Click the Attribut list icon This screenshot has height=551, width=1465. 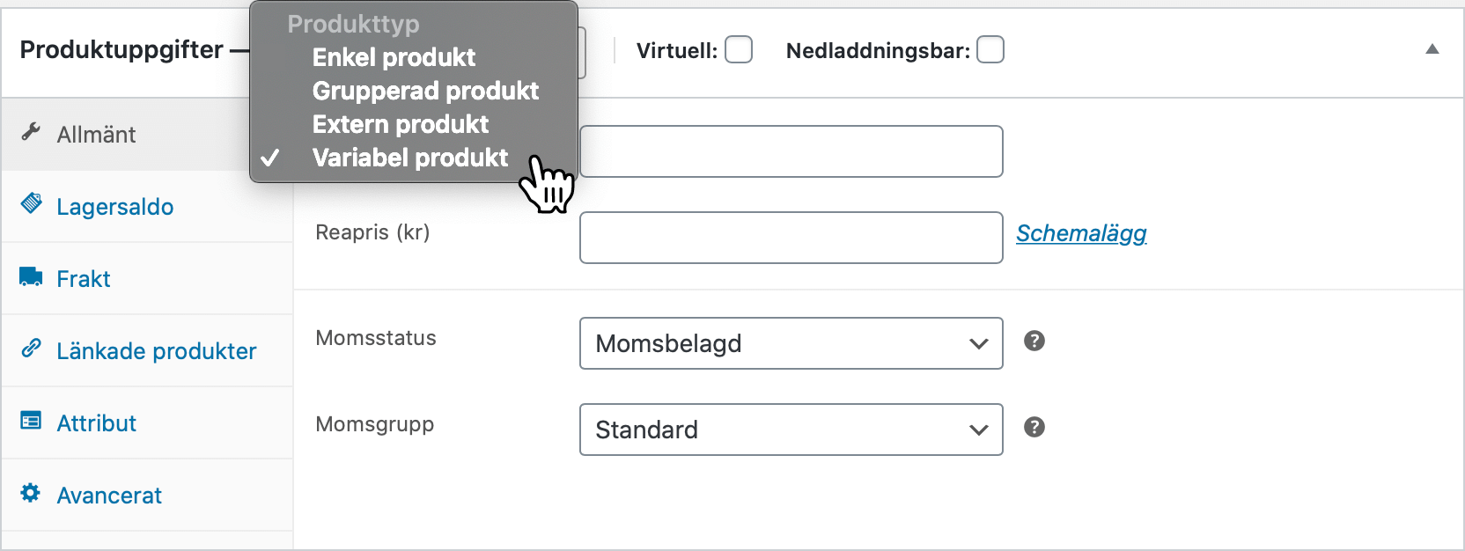(x=31, y=421)
